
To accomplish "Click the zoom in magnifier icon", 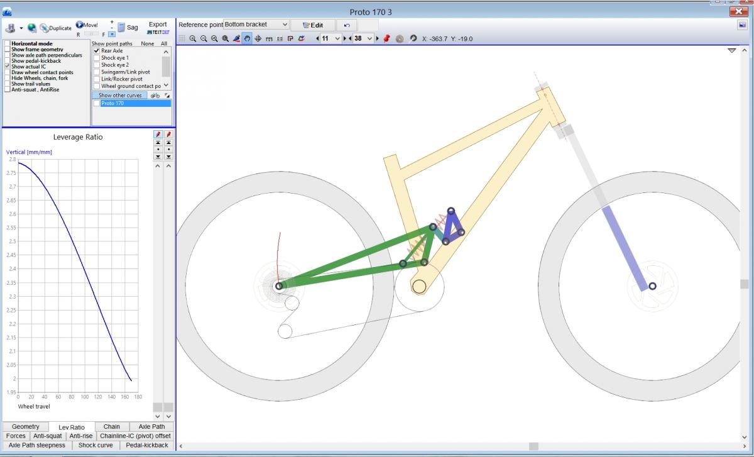I will [x=193, y=38].
